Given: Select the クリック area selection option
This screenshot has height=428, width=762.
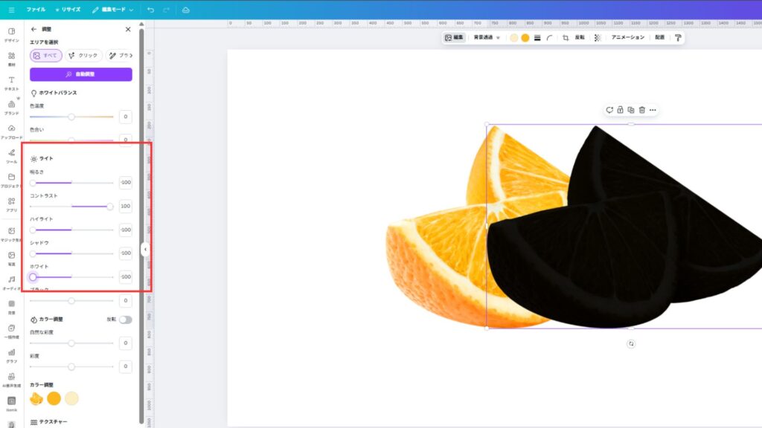Looking at the screenshot, I should [83, 55].
